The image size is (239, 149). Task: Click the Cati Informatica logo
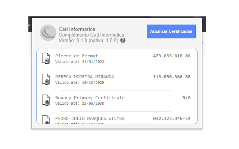(x=48, y=33)
